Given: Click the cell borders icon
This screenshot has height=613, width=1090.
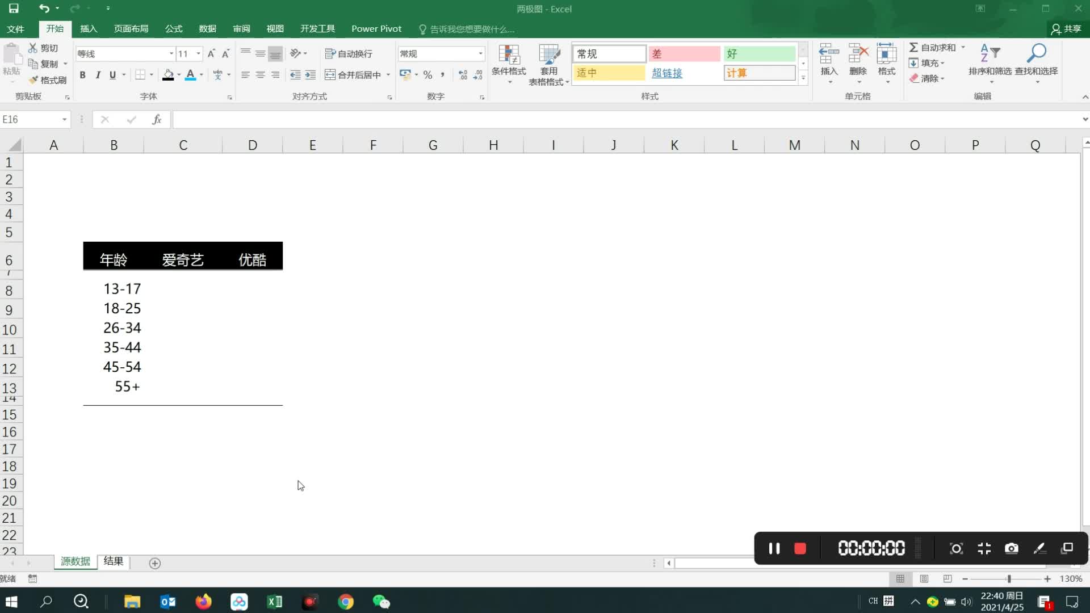Looking at the screenshot, I should pyautogui.click(x=140, y=74).
